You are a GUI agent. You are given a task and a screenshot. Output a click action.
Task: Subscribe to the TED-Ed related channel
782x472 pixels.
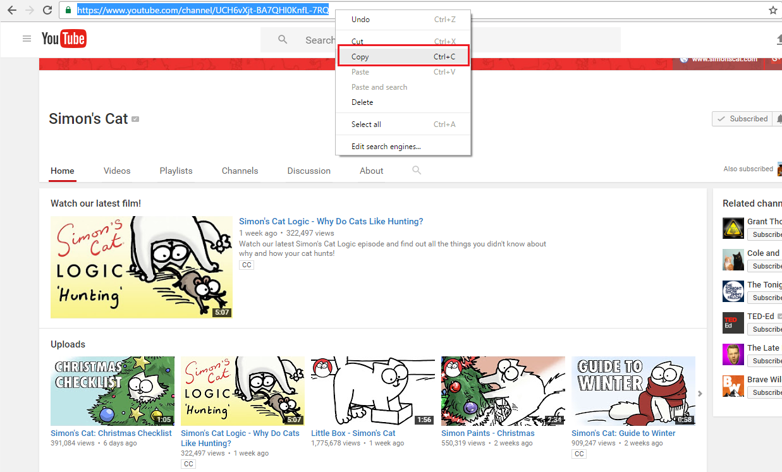click(x=765, y=329)
